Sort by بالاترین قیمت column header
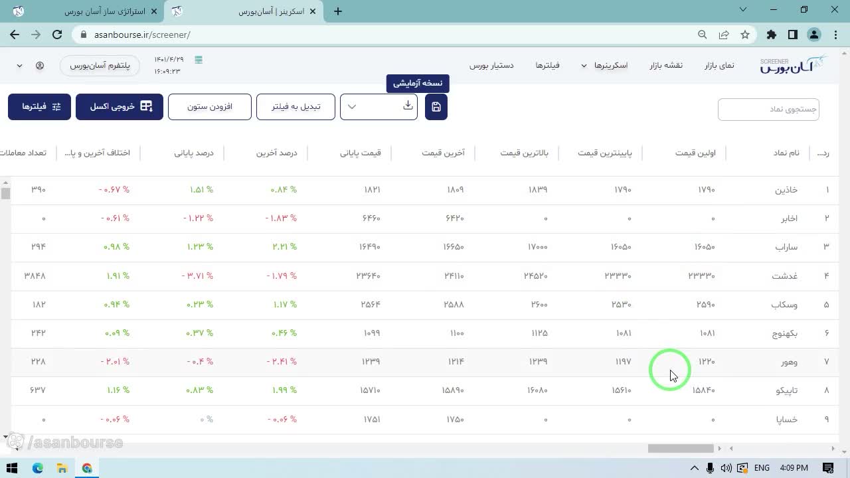Screen dimensions: 850x478 (525, 153)
